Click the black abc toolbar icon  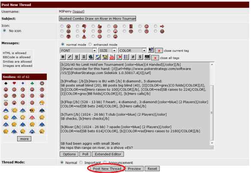pos(147,57)
